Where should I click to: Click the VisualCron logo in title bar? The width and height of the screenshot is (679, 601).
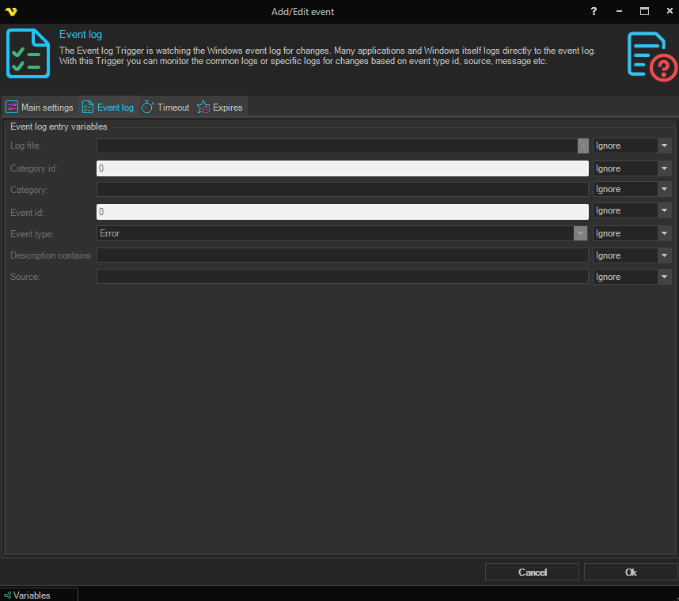pyautogui.click(x=11, y=11)
